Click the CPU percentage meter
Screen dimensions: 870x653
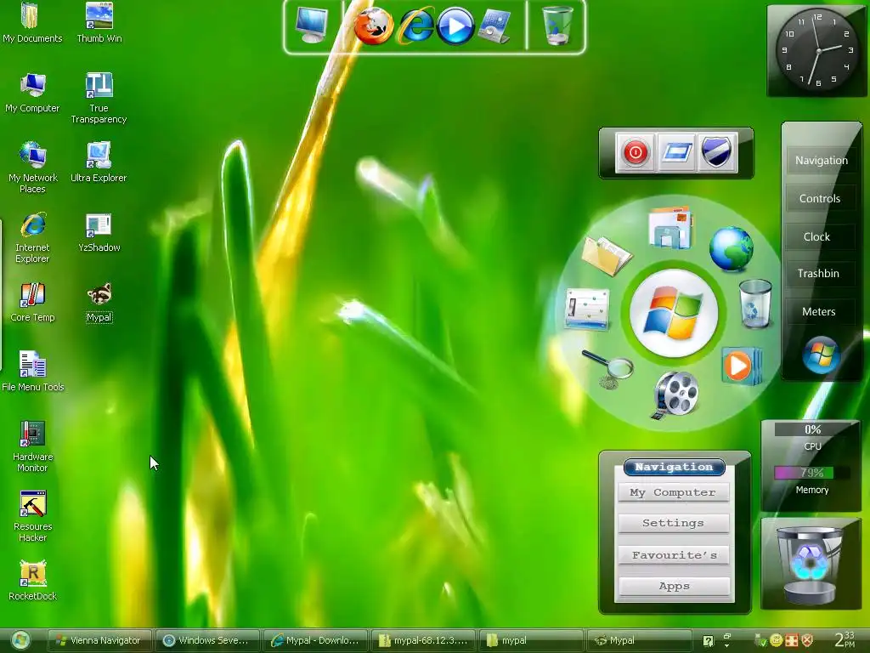(x=812, y=429)
